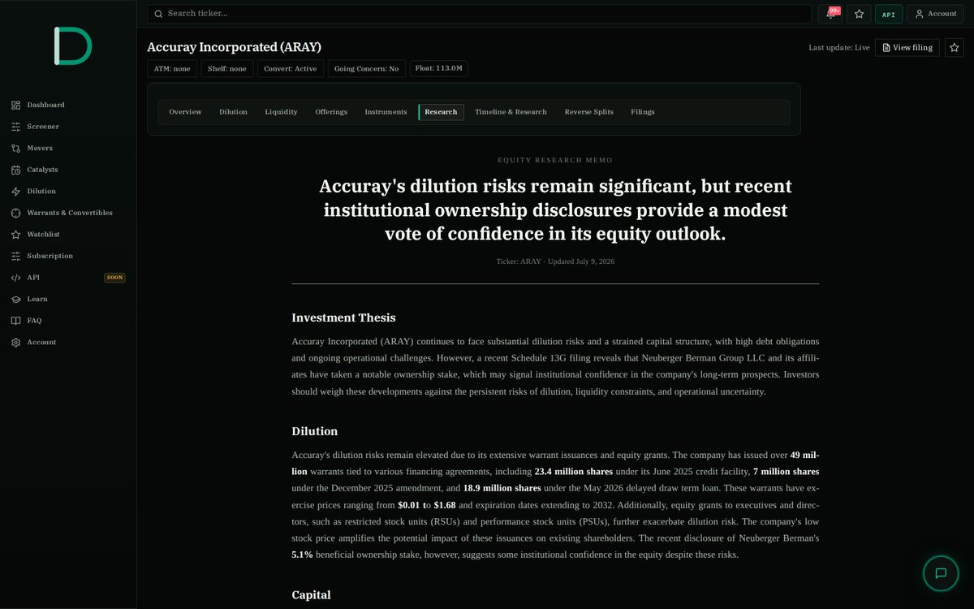Open notifications bell with 99+ badge
The height and width of the screenshot is (609, 974).
[x=830, y=14]
